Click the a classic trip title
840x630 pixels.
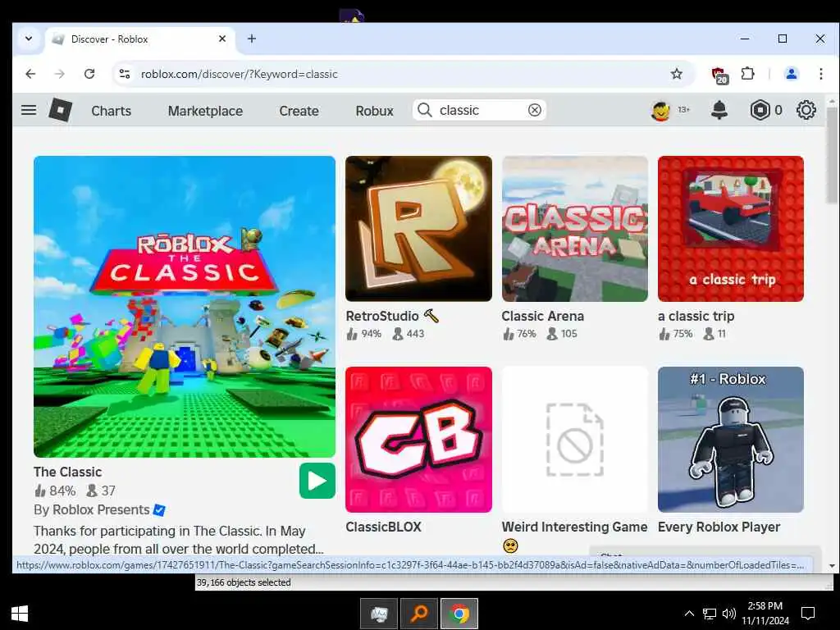pyautogui.click(x=696, y=316)
